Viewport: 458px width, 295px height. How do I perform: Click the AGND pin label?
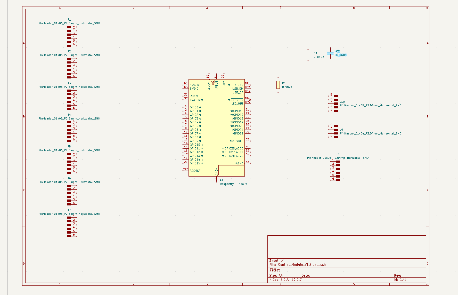click(240, 163)
